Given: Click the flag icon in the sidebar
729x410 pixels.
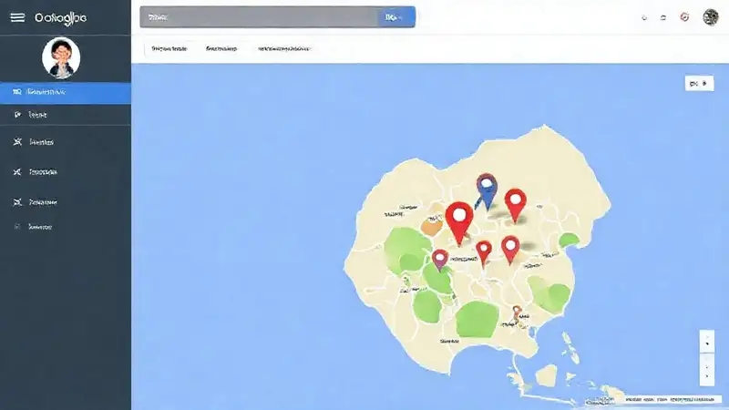Looking at the screenshot, I should pyautogui.click(x=17, y=115).
